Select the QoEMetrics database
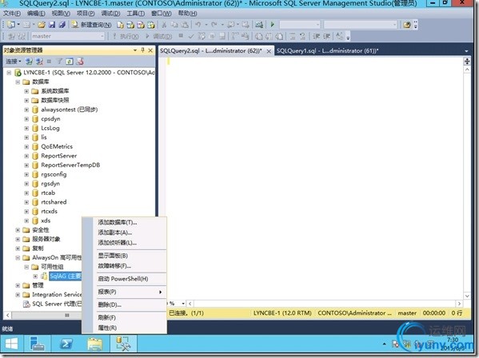Viewport: 479px width, 358px height. [57, 146]
